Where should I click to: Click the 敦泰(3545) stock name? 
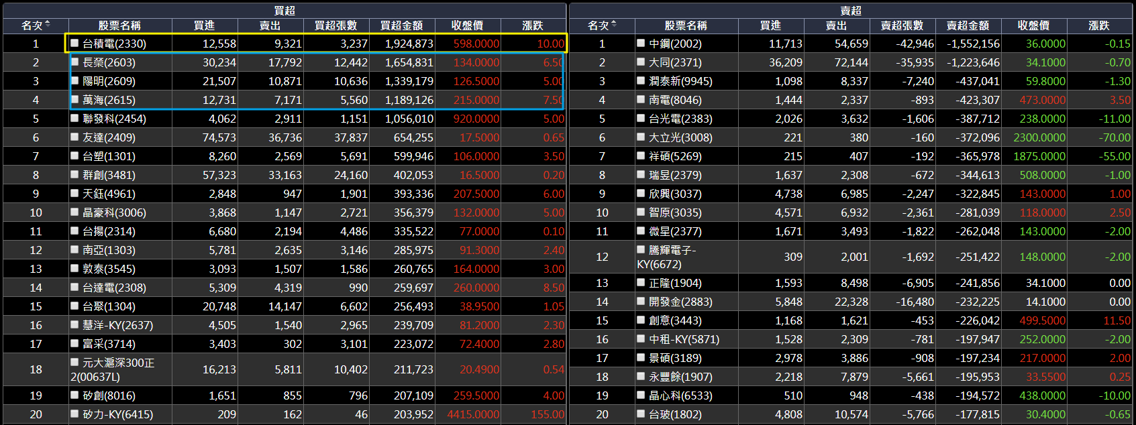(109, 269)
